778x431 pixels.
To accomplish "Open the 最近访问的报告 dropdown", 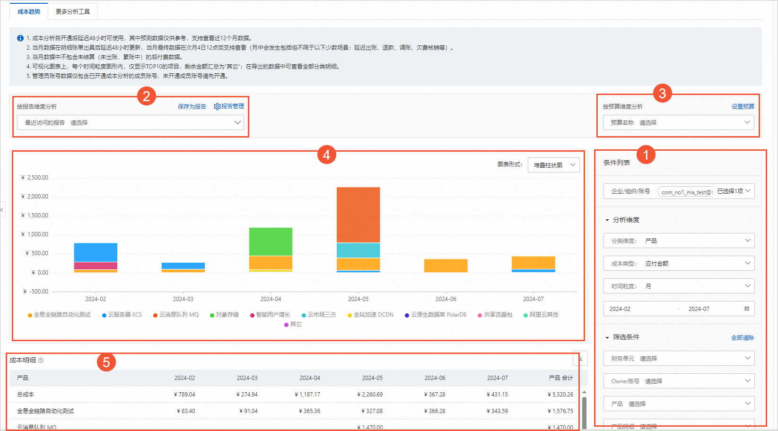I will [x=131, y=122].
